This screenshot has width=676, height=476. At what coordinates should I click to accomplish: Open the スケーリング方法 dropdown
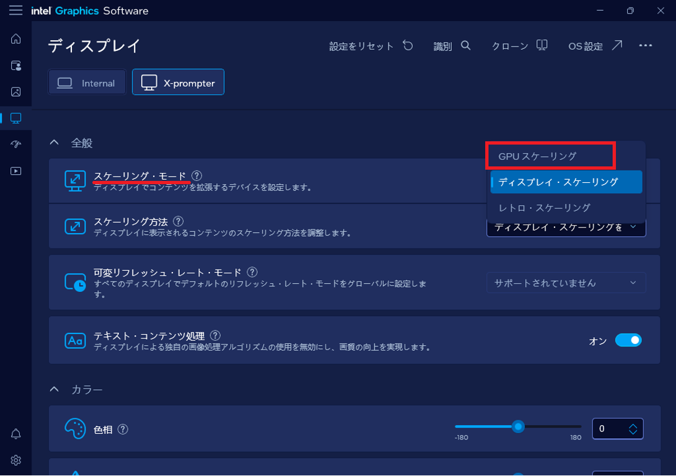566,227
